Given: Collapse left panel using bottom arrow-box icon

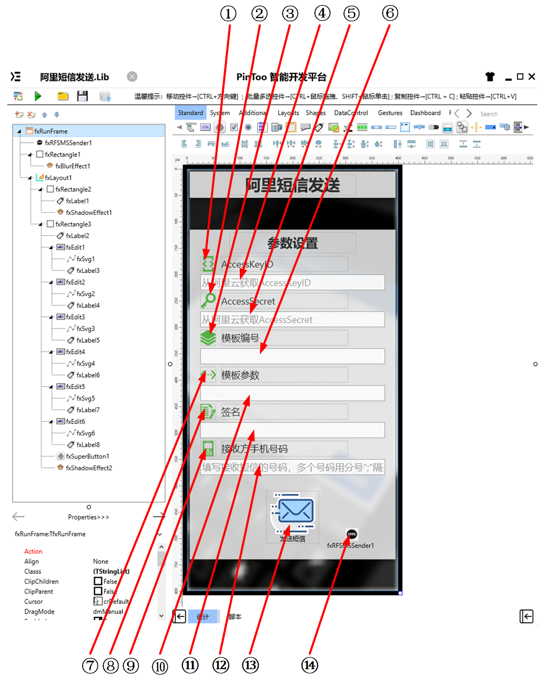Looking at the screenshot, I should (179, 616).
